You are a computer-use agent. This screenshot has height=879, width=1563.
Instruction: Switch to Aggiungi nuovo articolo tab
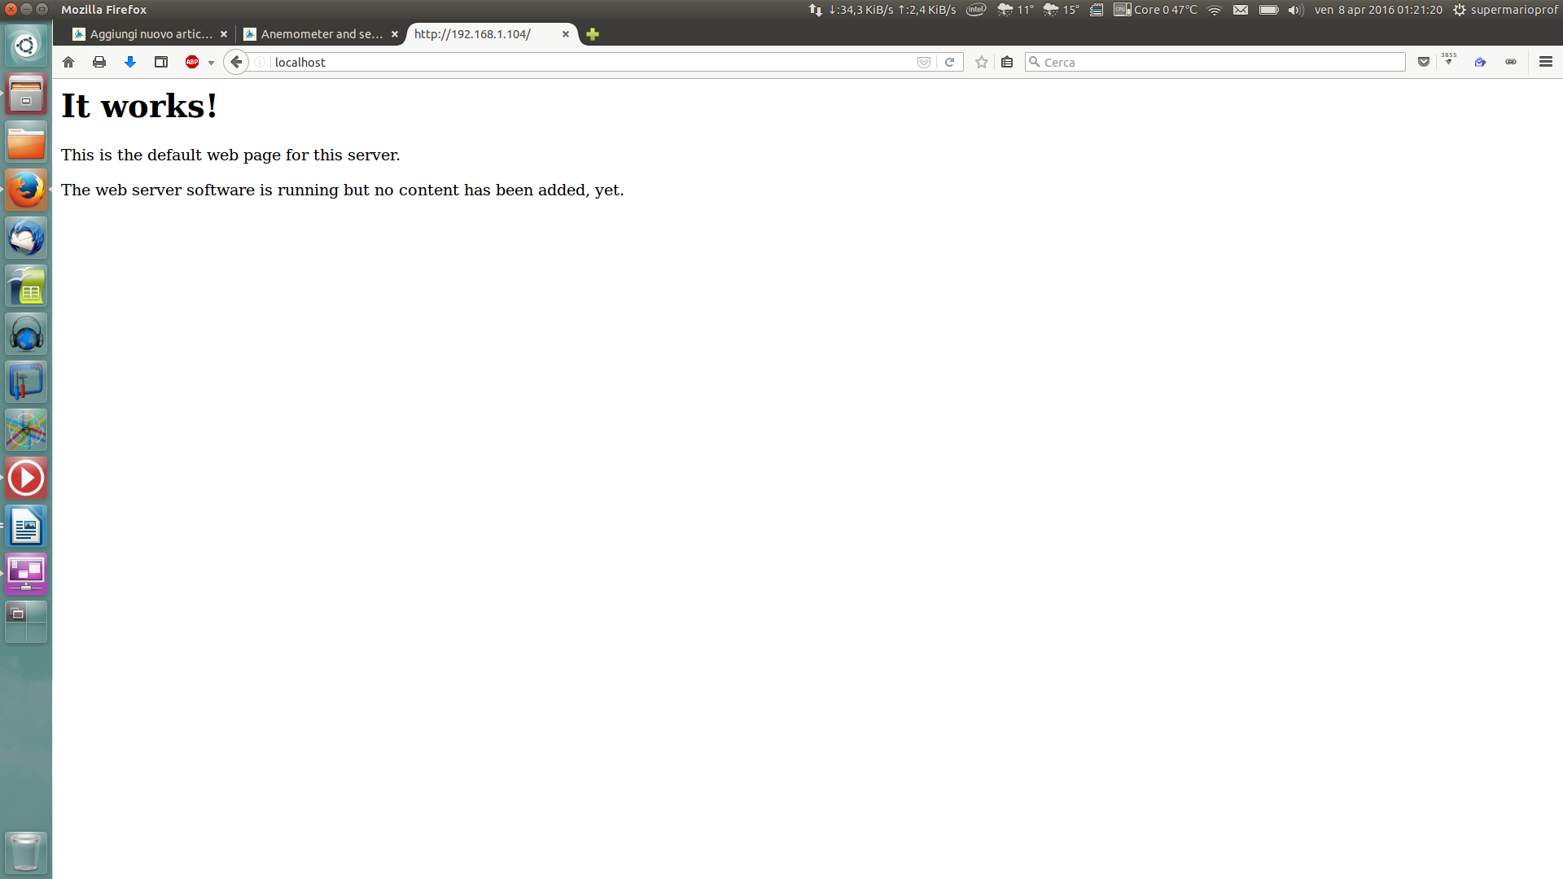coord(150,34)
